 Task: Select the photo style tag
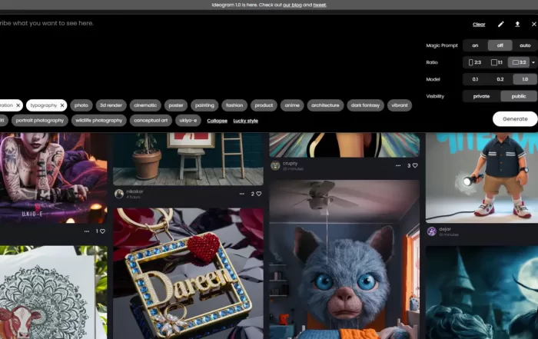(x=81, y=105)
